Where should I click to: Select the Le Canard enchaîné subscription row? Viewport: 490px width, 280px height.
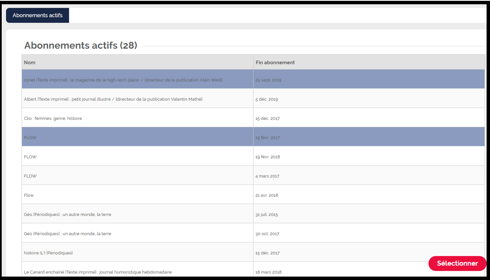tap(253, 269)
